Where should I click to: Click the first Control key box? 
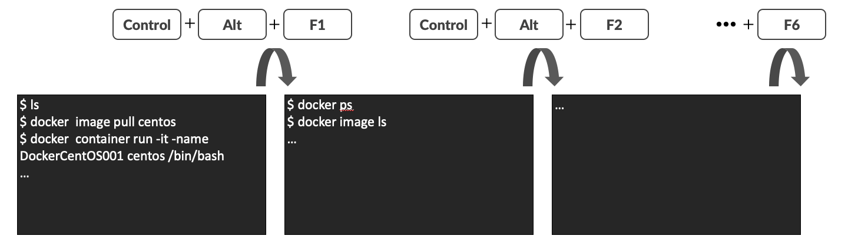(x=147, y=25)
